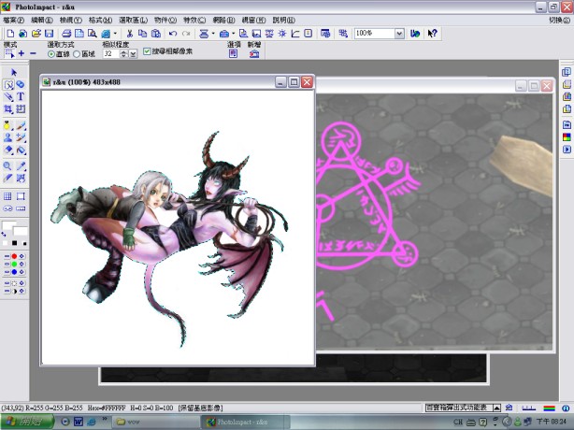This screenshot has width=574, height=430.
Task: Expand the browser preview dropdown arrow
Action: click(115, 34)
